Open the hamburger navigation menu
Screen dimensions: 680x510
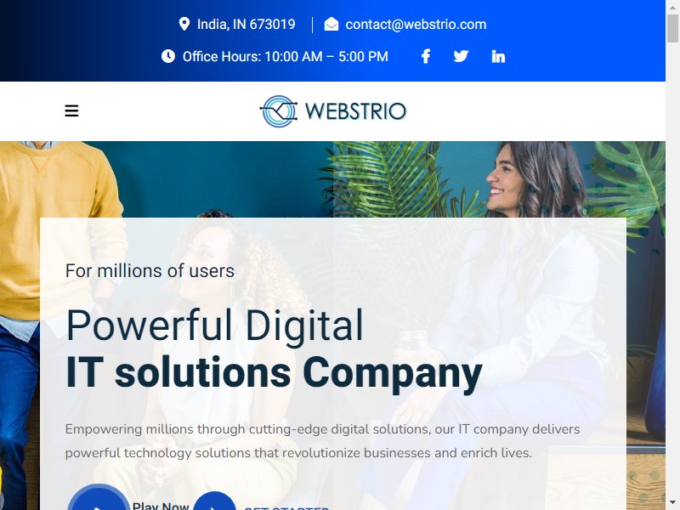click(71, 110)
